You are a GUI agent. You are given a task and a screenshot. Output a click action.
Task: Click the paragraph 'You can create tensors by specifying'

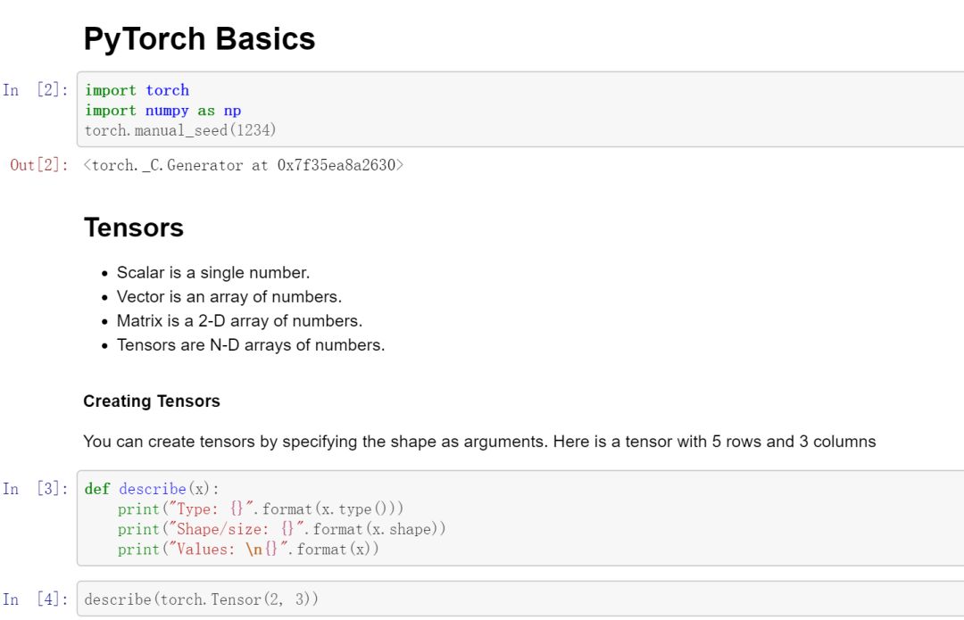click(479, 442)
